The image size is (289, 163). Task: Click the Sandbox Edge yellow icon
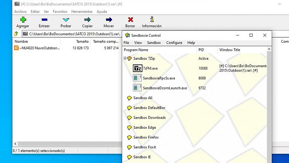point(129,128)
